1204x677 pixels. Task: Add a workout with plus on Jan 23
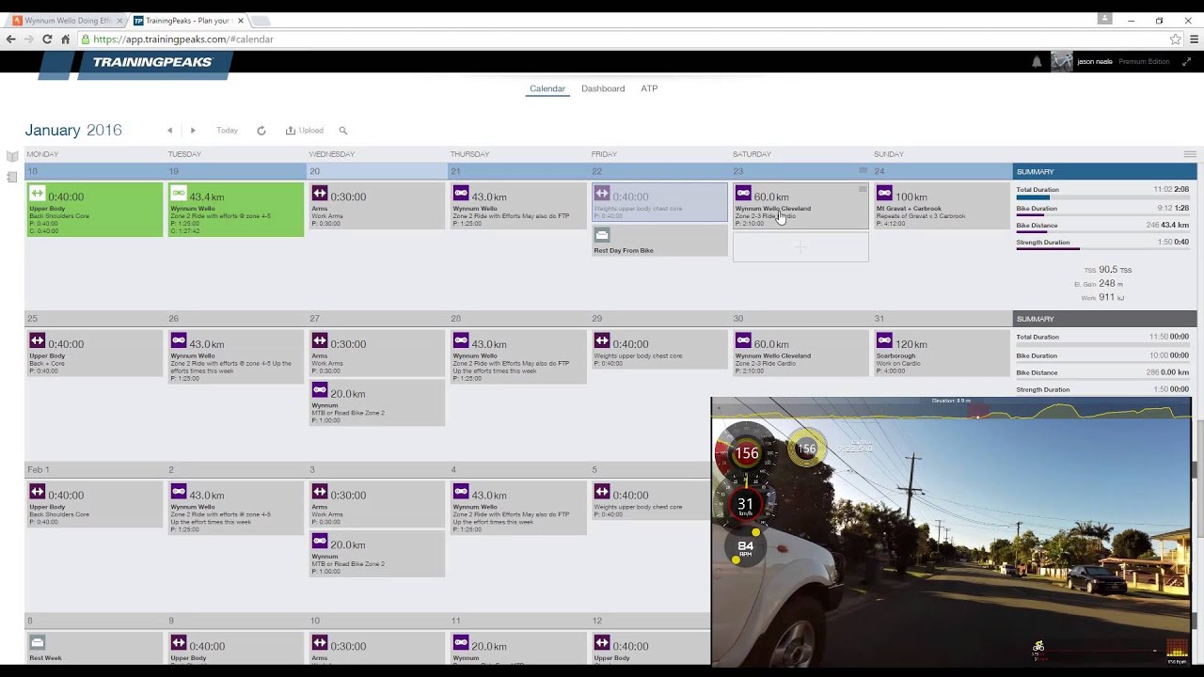pos(800,247)
